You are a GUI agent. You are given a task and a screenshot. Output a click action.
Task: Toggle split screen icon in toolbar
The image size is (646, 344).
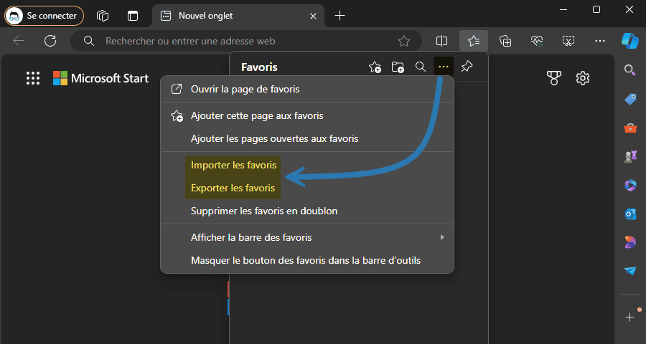point(441,41)
